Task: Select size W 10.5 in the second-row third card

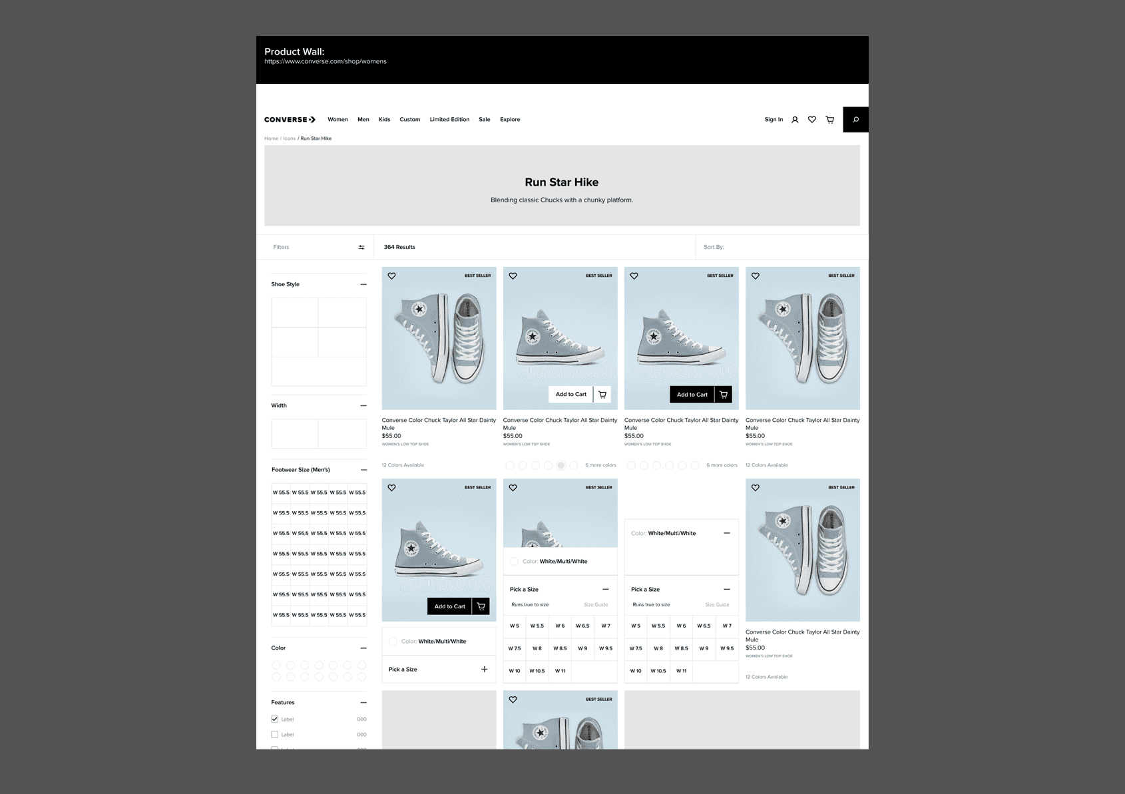Action: pyautogui.click(x=658, y=671)
